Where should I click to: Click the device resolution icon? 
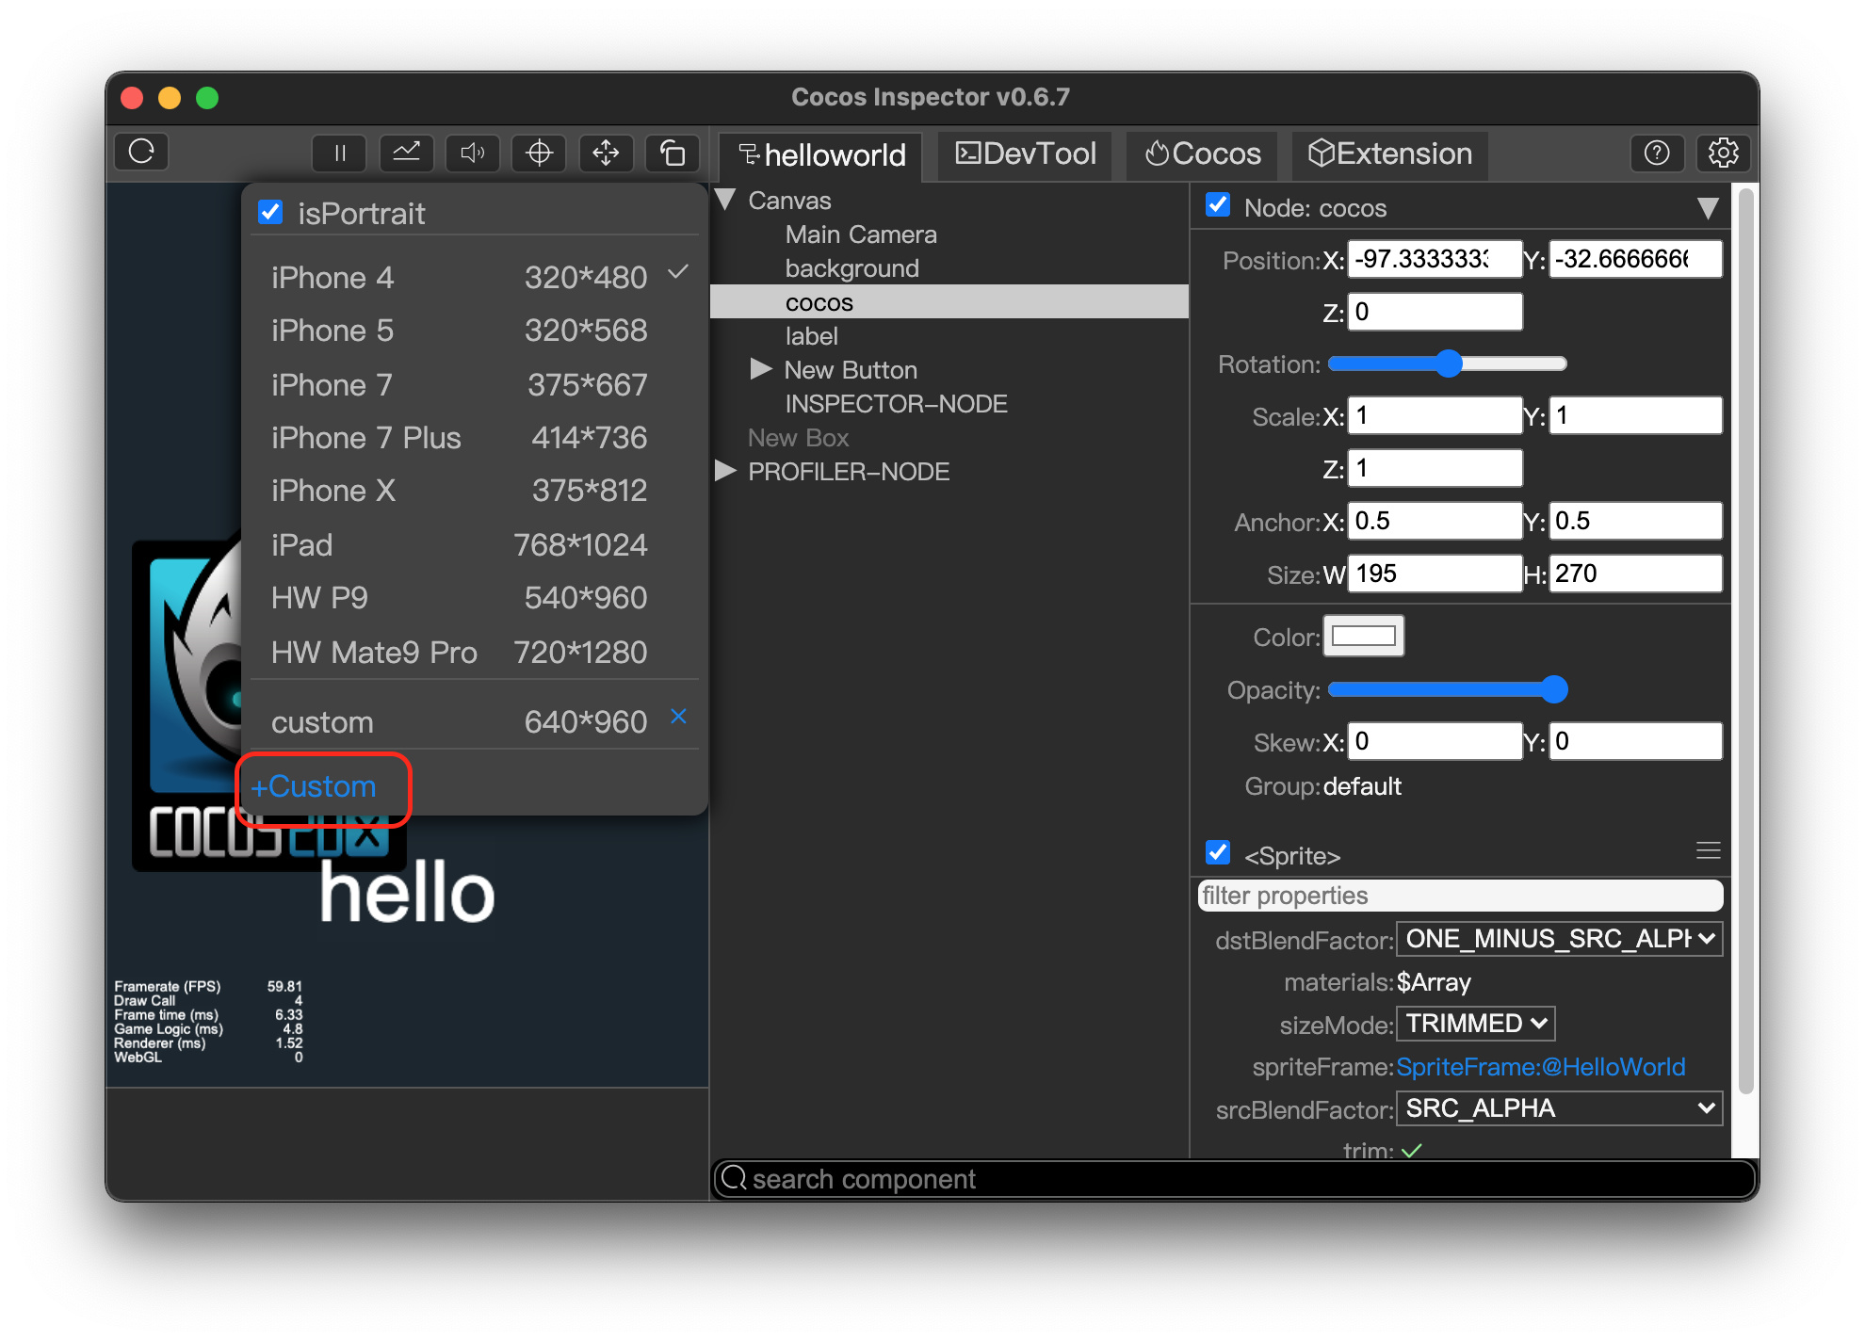click(672, 153)
